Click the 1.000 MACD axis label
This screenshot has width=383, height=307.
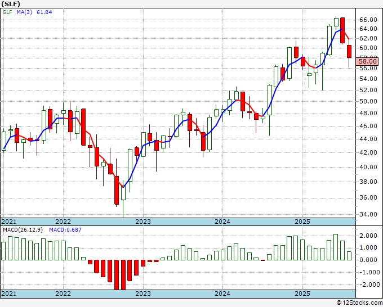tap(369, 248)
